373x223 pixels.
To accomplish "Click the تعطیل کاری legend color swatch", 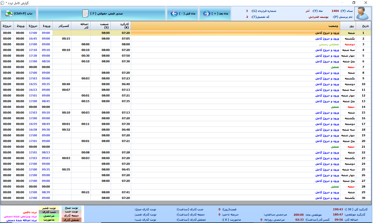I will pyautogui.click(x=71, y=220).
